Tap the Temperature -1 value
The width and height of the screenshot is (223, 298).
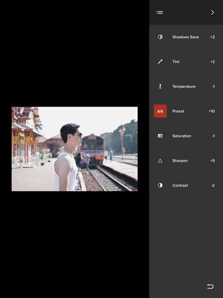tap(213, 87)
